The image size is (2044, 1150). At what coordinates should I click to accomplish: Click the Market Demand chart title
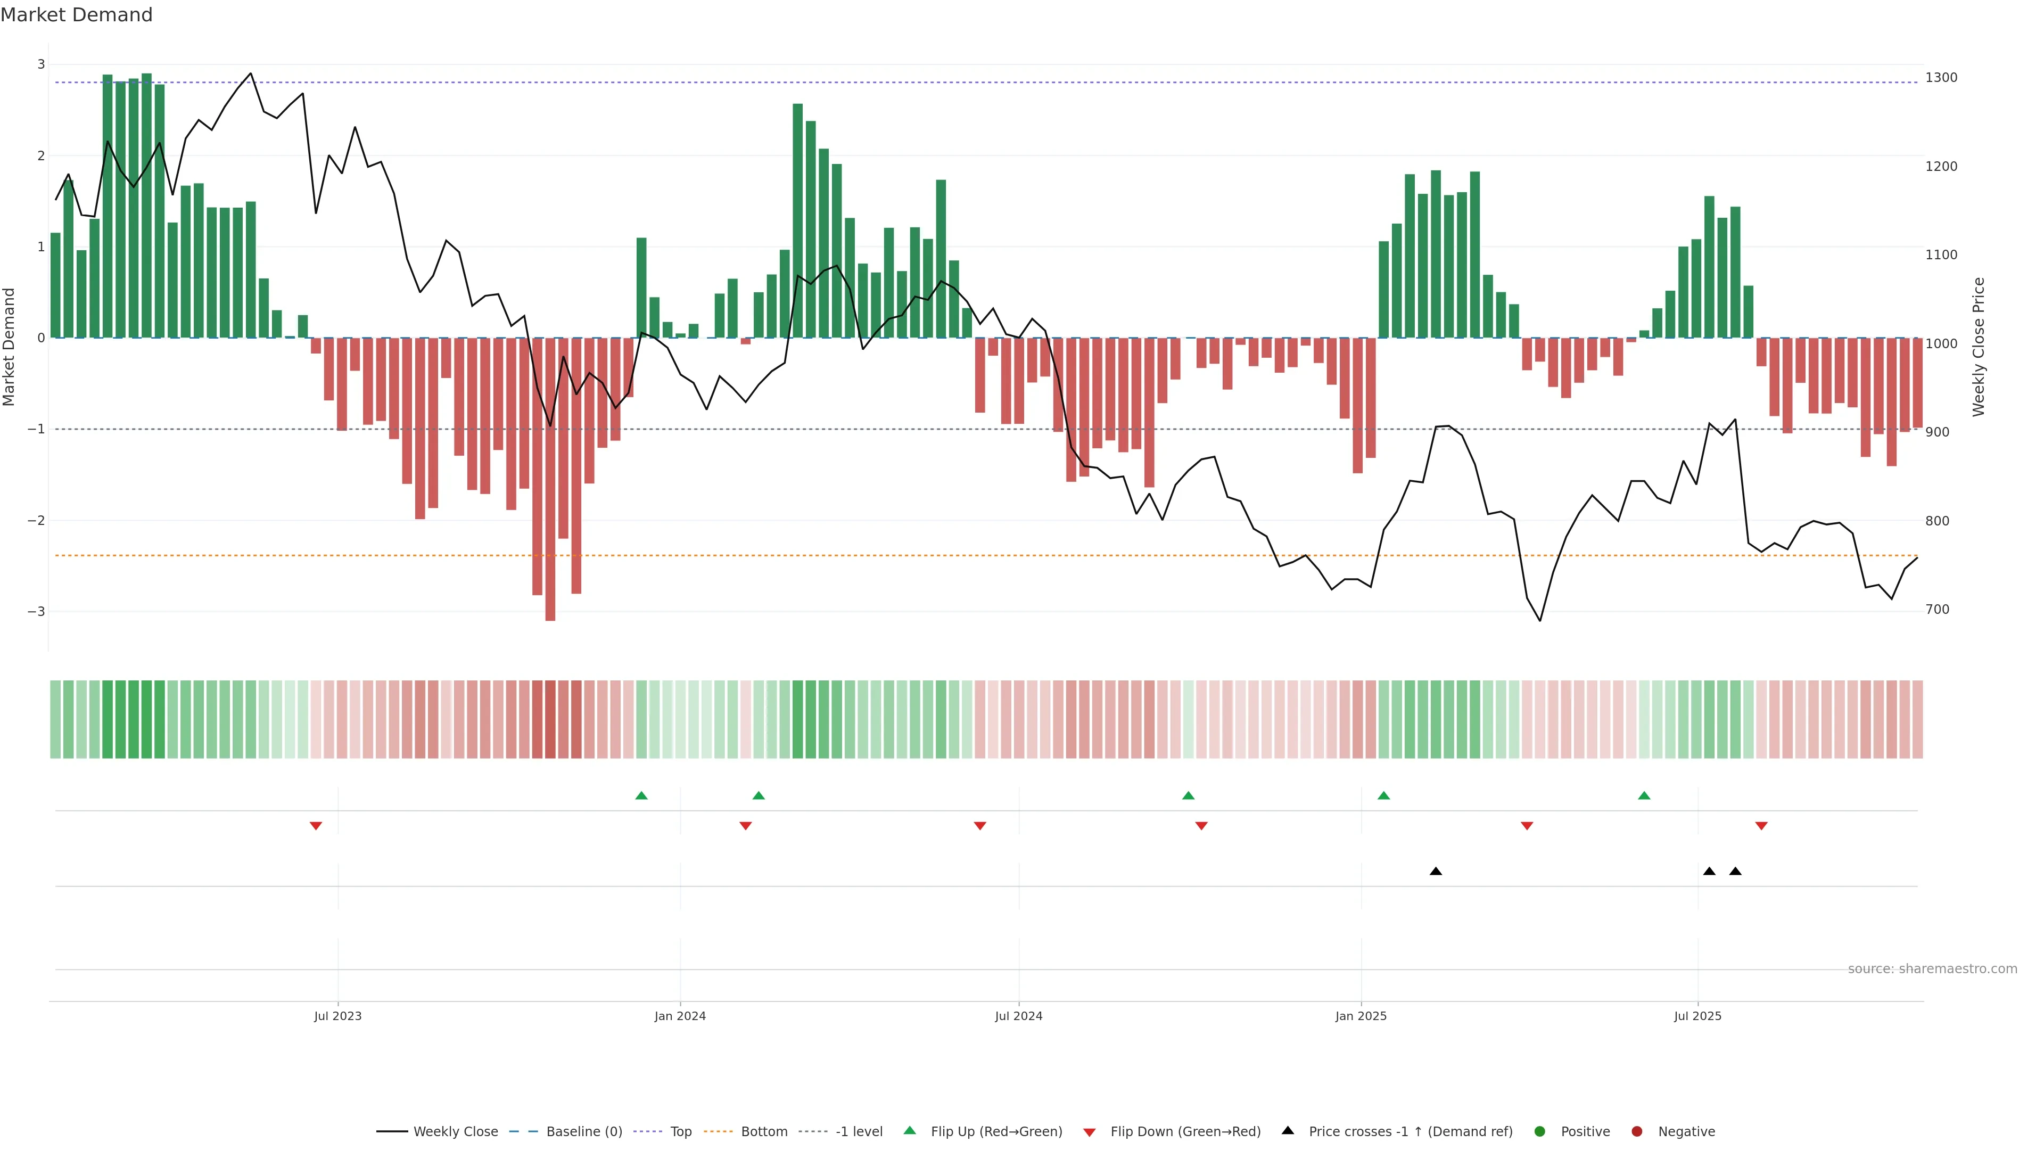click(x=76, y=15)
